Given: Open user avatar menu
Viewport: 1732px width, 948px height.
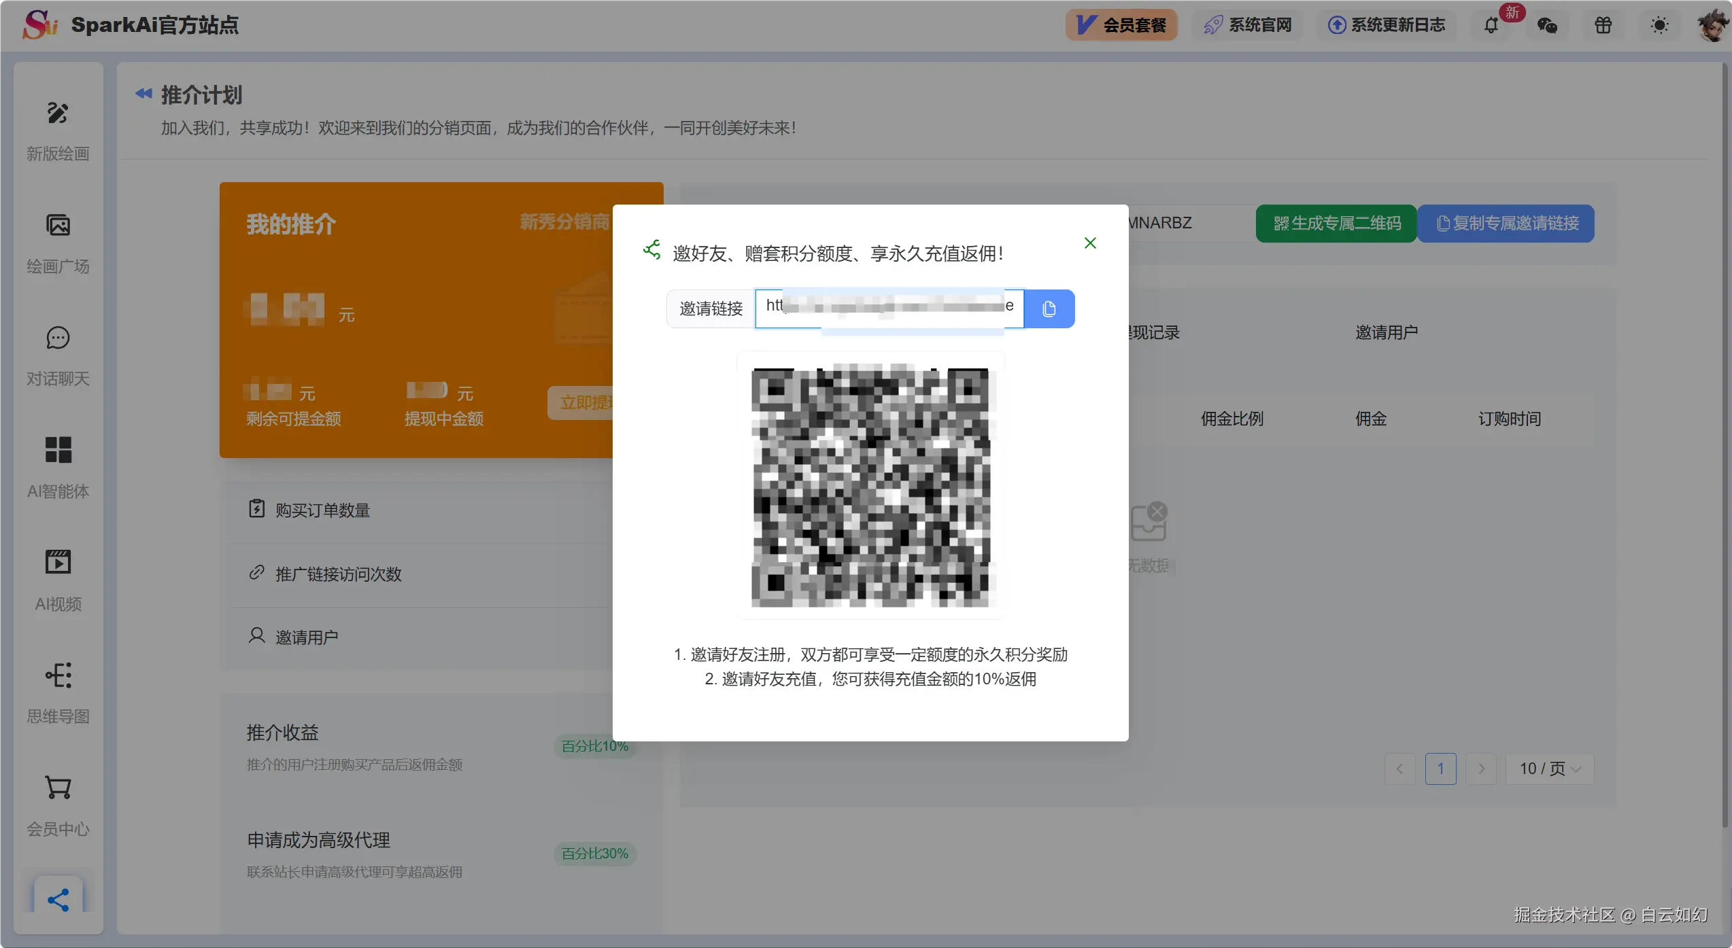Looking at the screenshot, I should pos(1712,26).
